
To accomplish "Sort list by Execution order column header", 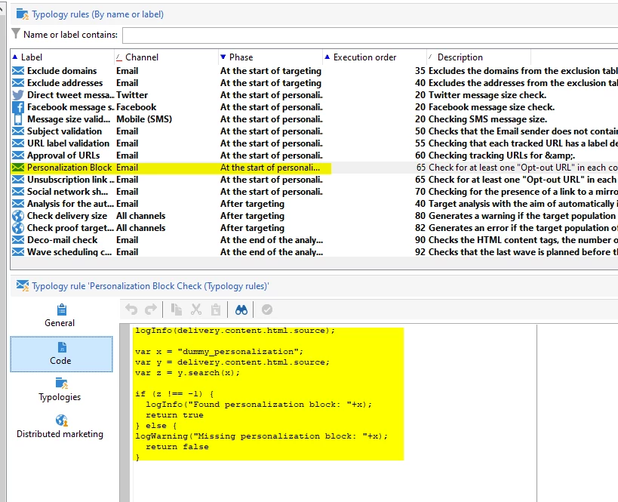I will 374,57.
